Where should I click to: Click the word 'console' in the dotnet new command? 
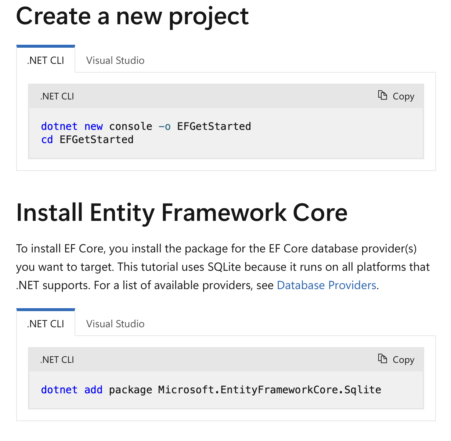(130, 126)
